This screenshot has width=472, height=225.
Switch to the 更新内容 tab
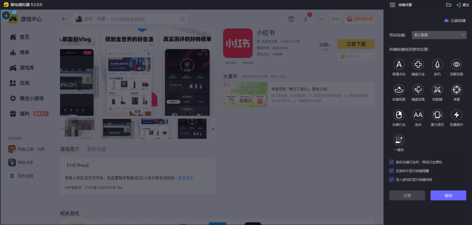click(96, 149)
